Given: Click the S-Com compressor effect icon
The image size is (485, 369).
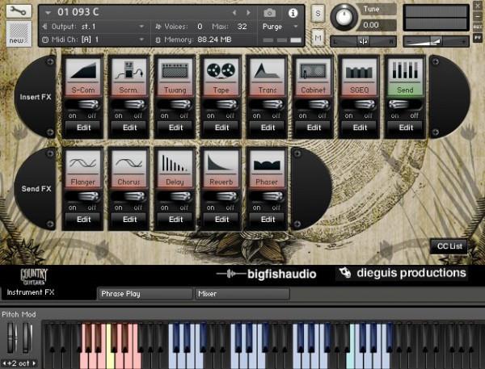Looking at the screenshot, I should [82, 71].
